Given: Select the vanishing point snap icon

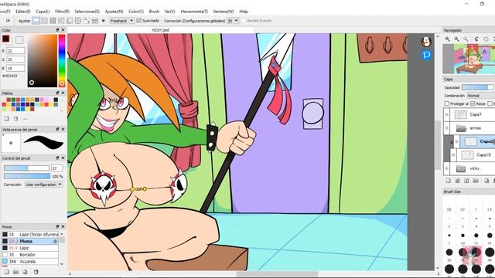Looking at the screenshot, I should pos(61,21).
